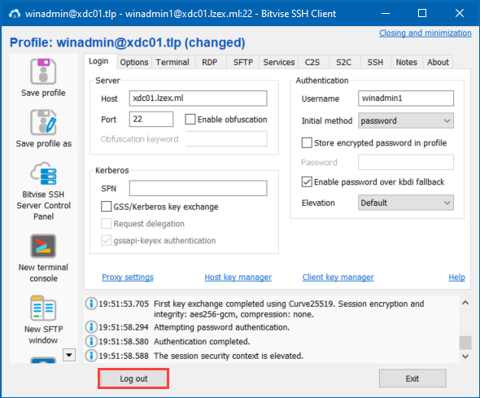Image resolution: width=480 pixels, height=398 pixels.
Task: Toggle Enable obfuscation checkbox
Action: 190,119
